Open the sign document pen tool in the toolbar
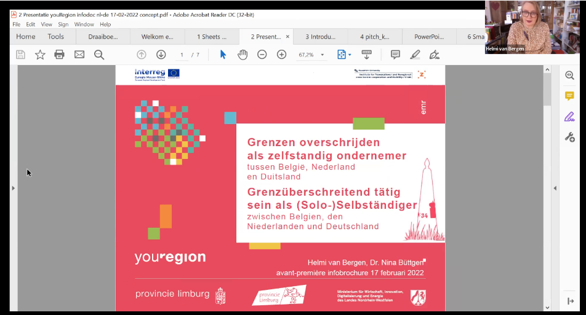Image resolution: width=586 pixels, height=315 pixels. pyautogui.click(x=435, y=55)
